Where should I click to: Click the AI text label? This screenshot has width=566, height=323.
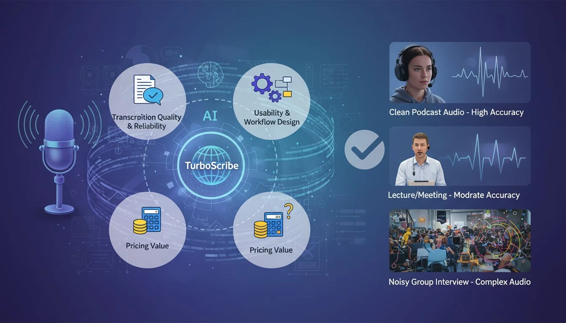tap(210, 116)
